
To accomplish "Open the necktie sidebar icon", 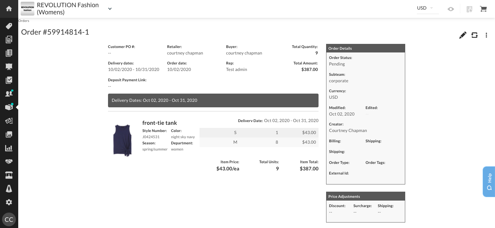I will (9, 189).
